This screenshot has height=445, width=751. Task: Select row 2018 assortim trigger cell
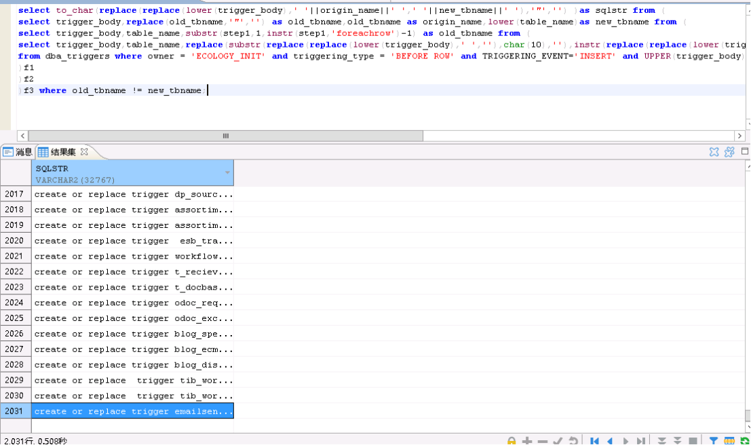click(x=133, y=210)
